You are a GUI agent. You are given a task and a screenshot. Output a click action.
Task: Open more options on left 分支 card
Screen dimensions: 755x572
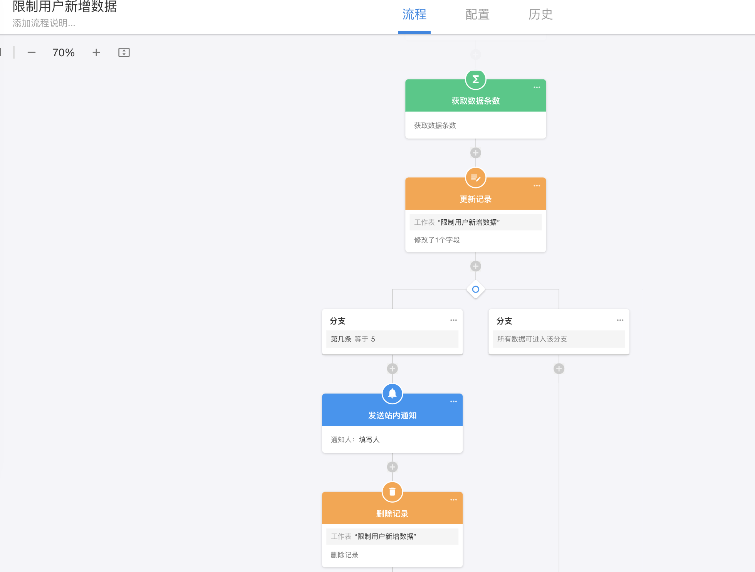point(453,320)
